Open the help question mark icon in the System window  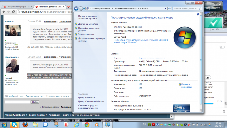[198, 14]
